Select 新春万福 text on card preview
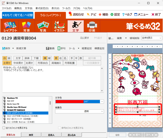The width and height of the screenshot is (163, 138). point(138,102)
